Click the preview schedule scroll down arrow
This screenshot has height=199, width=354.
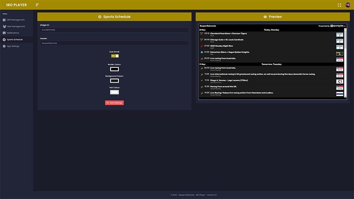[x=346, y=96]
